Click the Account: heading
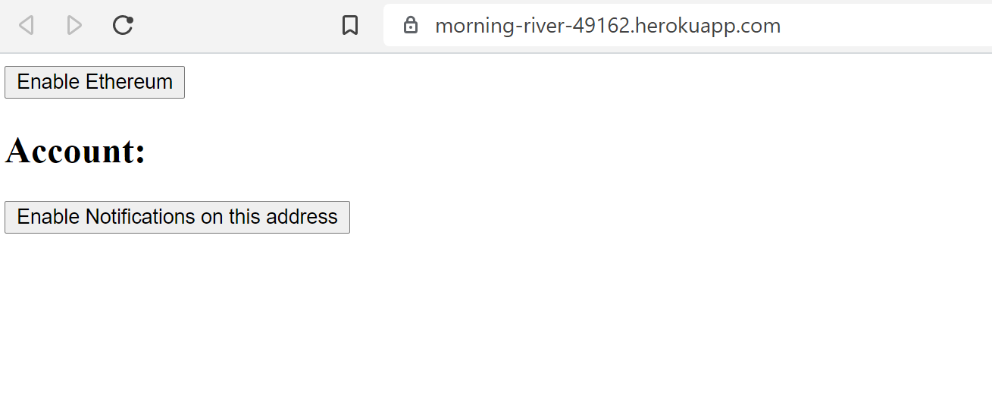The height and width of the screenshot is (408, 992). [75, 151]
